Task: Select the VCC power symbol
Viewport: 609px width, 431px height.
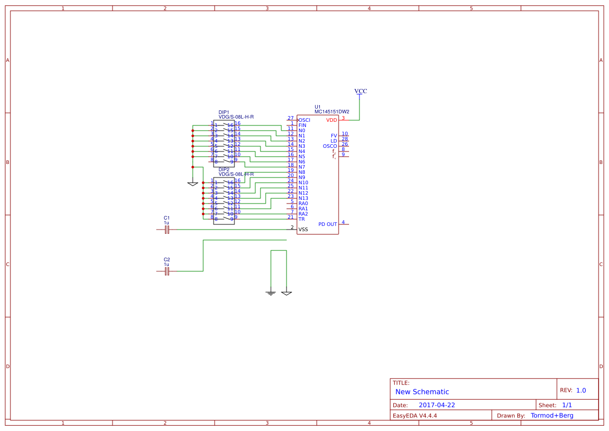Action: (x=359, y=94)
